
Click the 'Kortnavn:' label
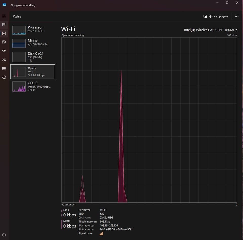click(x=84, y=210)
